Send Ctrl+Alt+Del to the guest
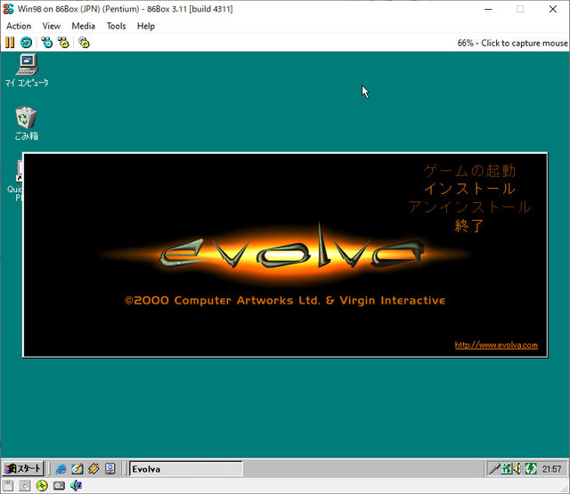 coord(46,43)
